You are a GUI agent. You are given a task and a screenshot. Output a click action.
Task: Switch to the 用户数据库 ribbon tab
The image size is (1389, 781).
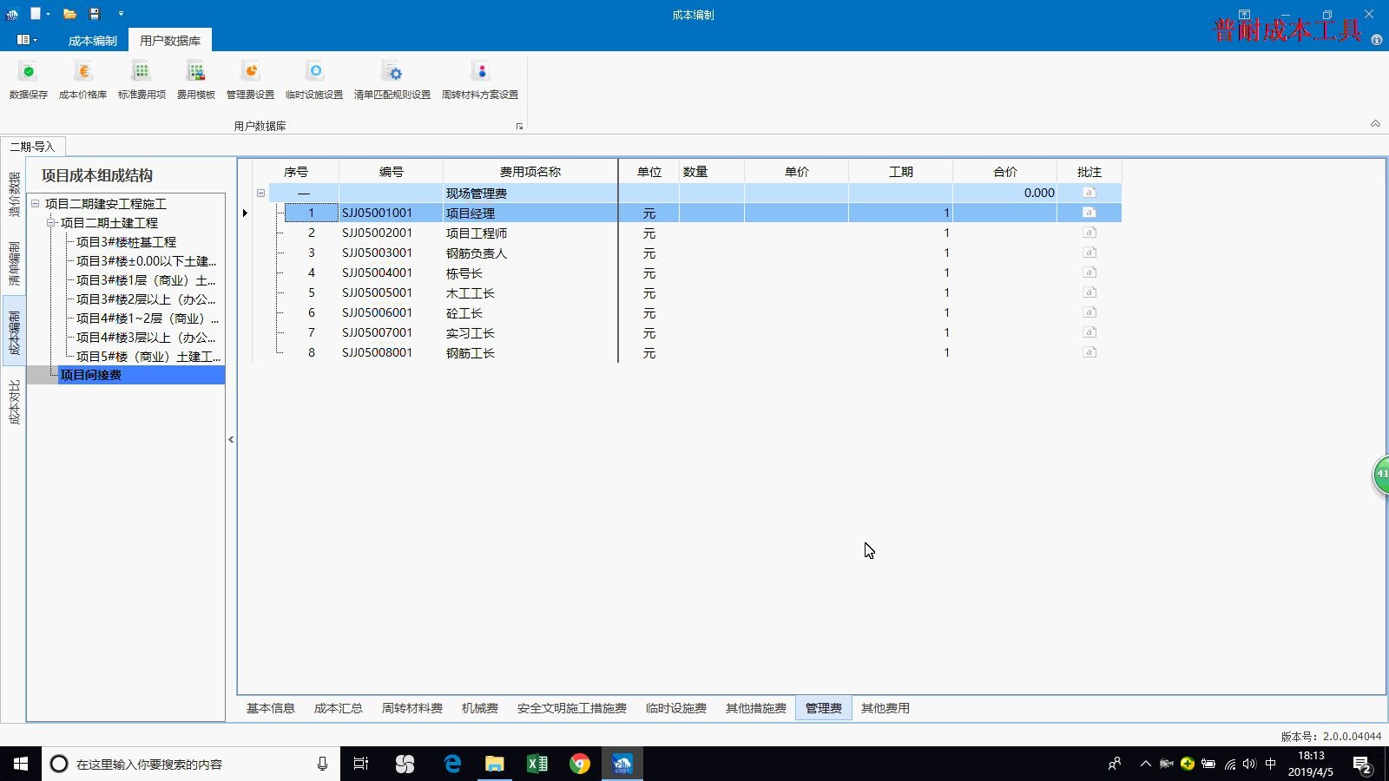(170, 41)
